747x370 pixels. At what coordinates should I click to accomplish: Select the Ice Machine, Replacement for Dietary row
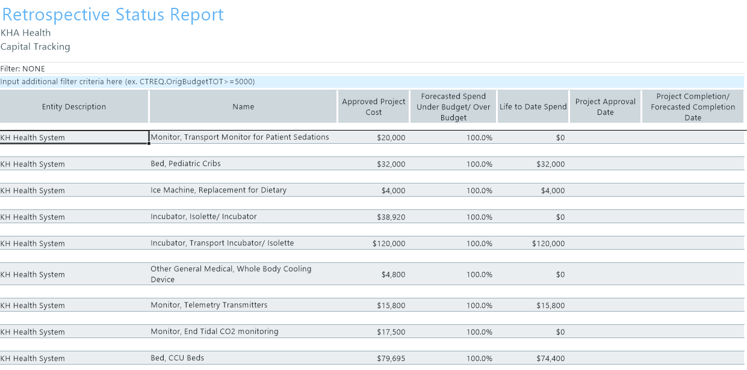click(x=218, y=190)
